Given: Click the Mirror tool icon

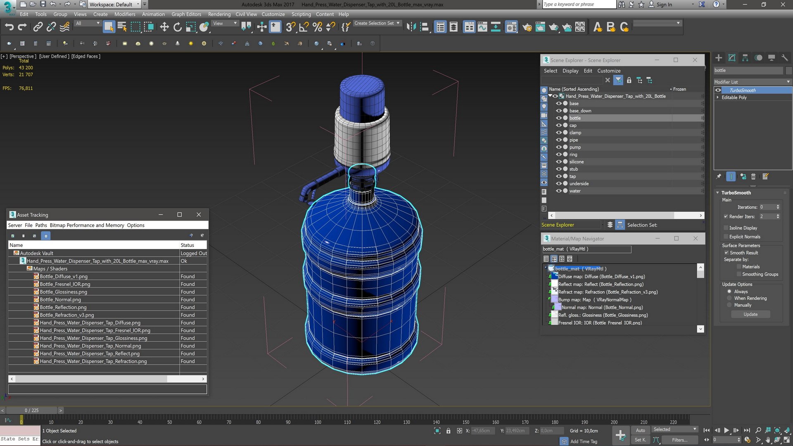Looking at the screenshot, I should (411, 27).
